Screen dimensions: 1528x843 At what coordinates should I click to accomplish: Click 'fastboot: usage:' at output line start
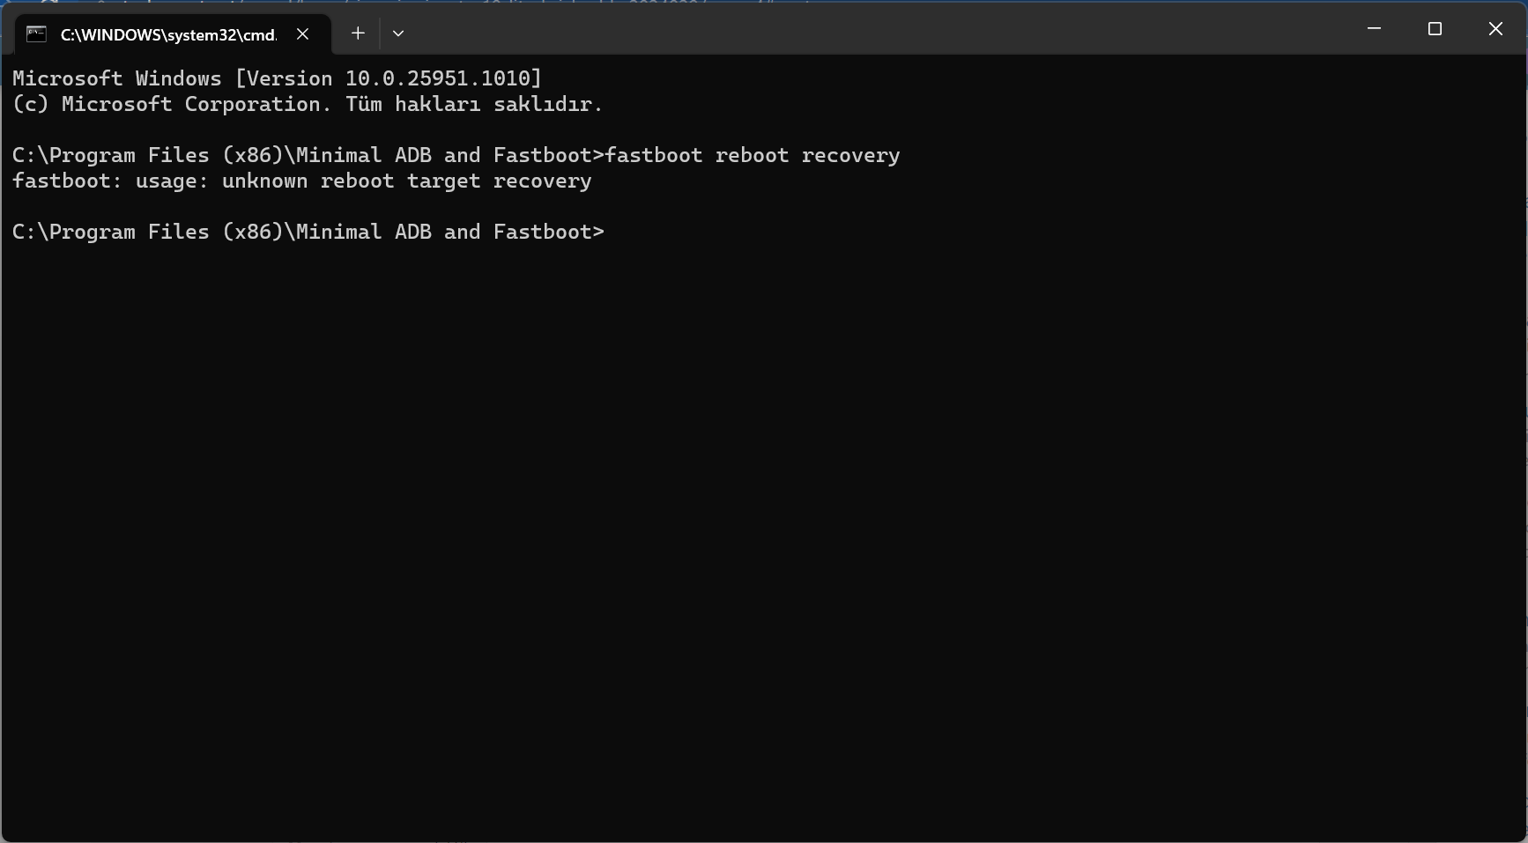110,181
